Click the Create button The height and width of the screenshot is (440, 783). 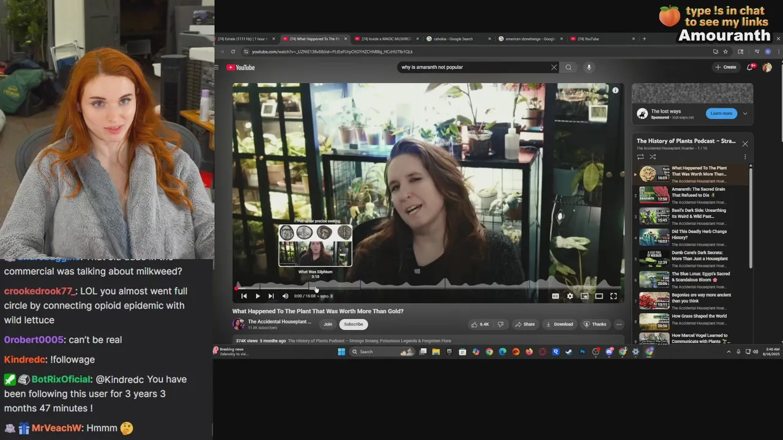pyautogui.click(x=725, y=67)
